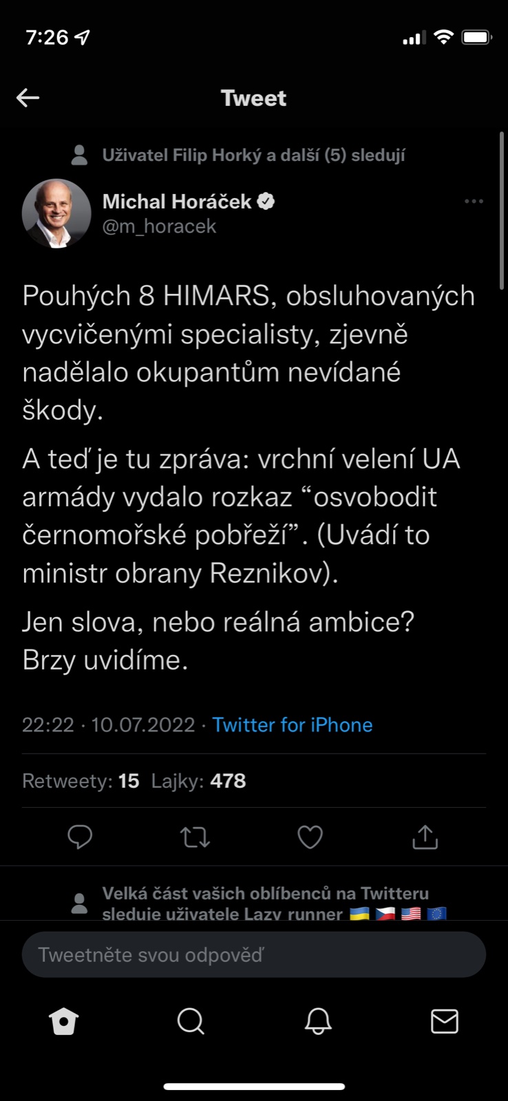Screen dimensions: 508x1101
Task: View the Lajky count list
Action: pos(198,781)
